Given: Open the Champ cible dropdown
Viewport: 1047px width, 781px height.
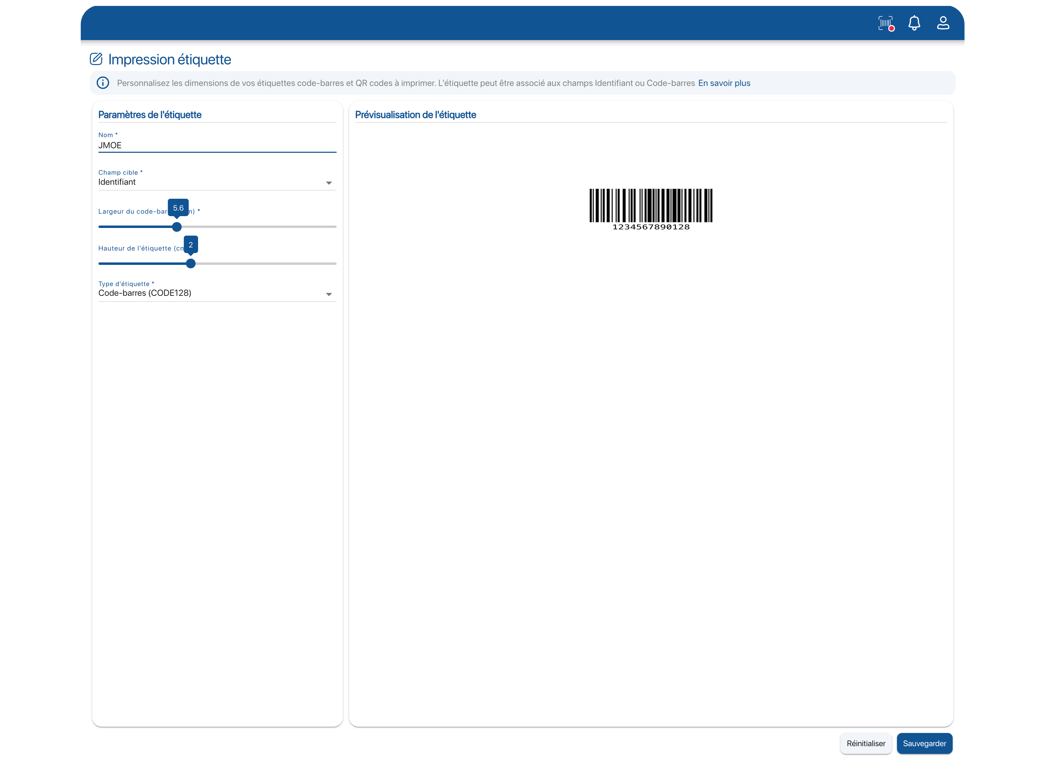Looking at the screenshot, I should [x=217, y=182].
